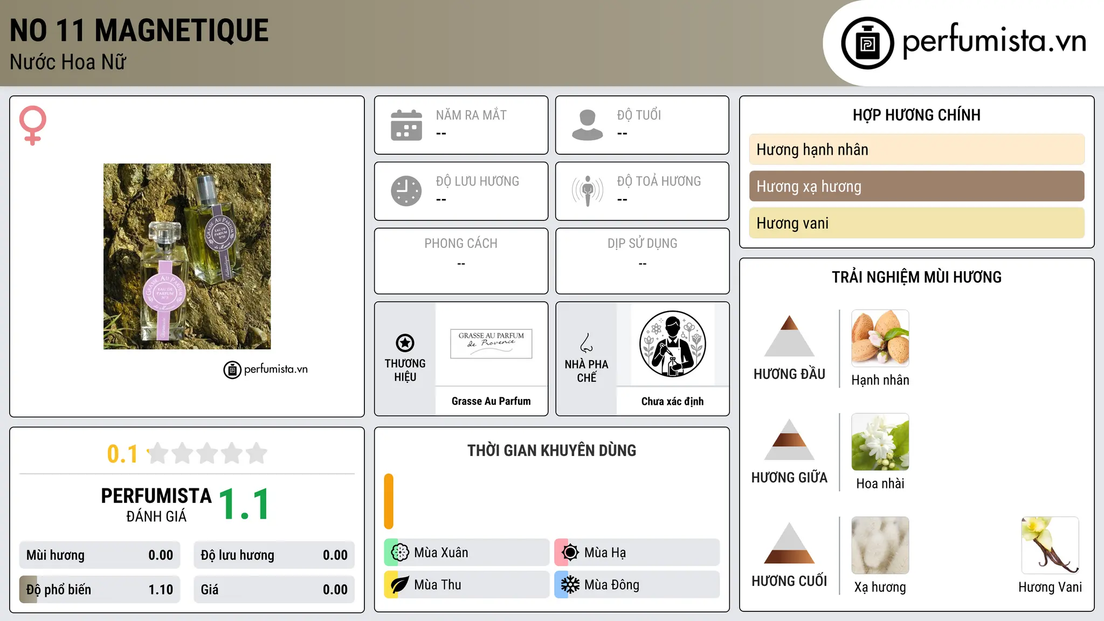This screenshot has width=1104, height=621.
Task: Click the Mùa Xuân flower icon
Action: point(400,553)
